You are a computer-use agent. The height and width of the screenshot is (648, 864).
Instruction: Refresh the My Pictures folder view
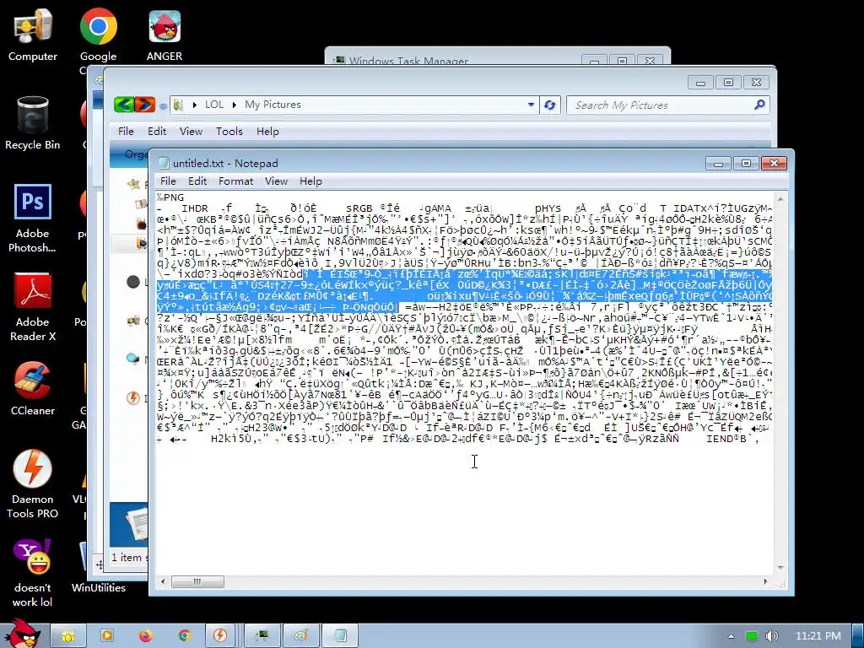pos(549,105)
